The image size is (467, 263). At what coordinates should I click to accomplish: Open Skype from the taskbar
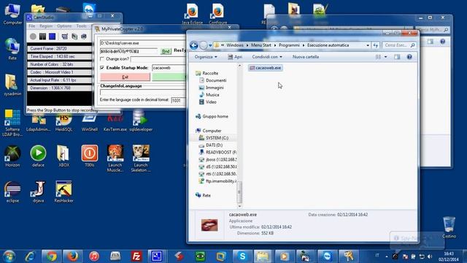click(242, 256)
